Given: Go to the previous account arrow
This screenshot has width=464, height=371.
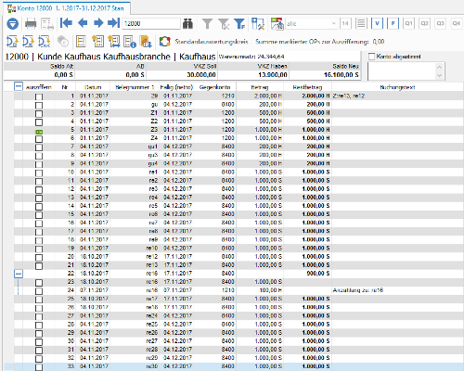Looking at the screenshot, I should coord(83,23).
